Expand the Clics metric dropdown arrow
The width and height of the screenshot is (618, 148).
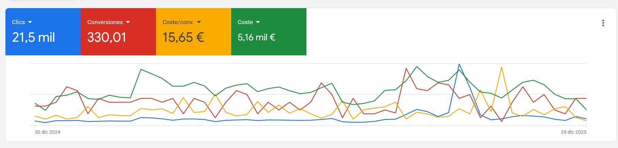point(30,22)
